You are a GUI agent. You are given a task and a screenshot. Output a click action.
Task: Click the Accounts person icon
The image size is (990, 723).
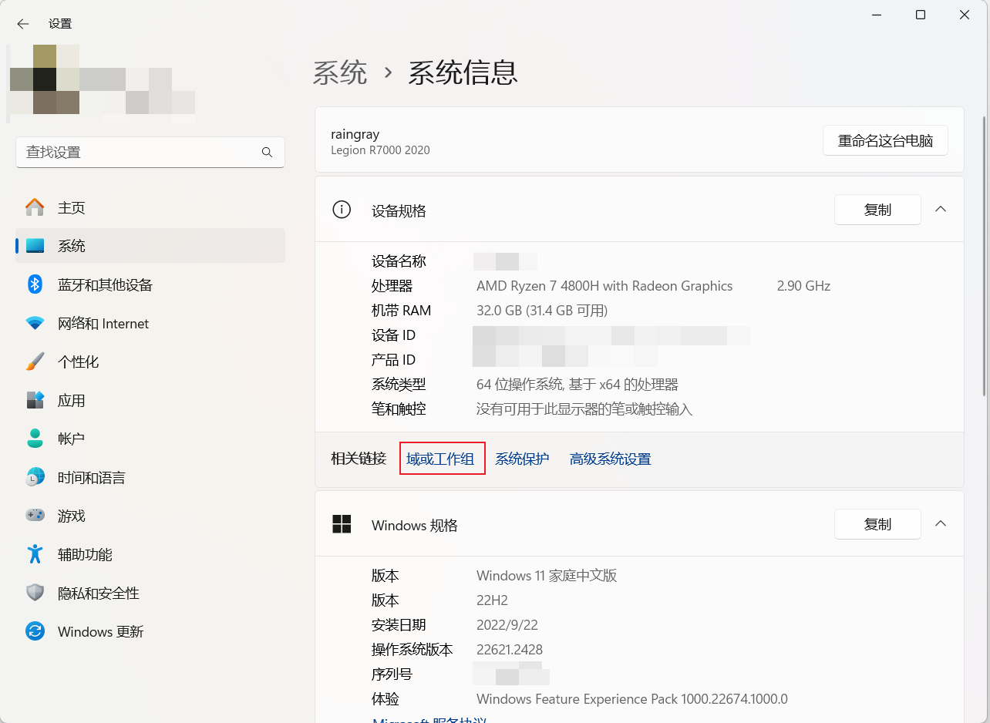tap(35, 439)
